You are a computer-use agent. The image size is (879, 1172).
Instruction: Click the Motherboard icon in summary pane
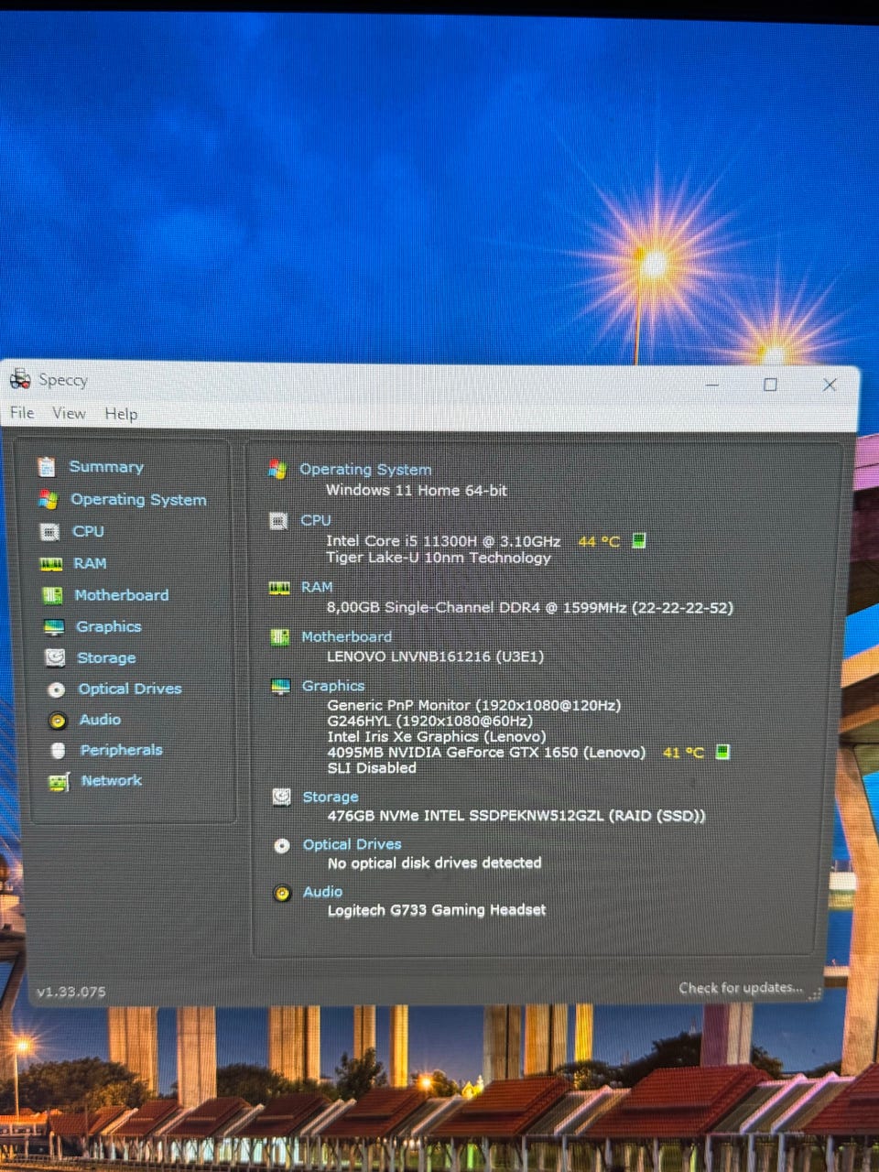click(280, 637)
